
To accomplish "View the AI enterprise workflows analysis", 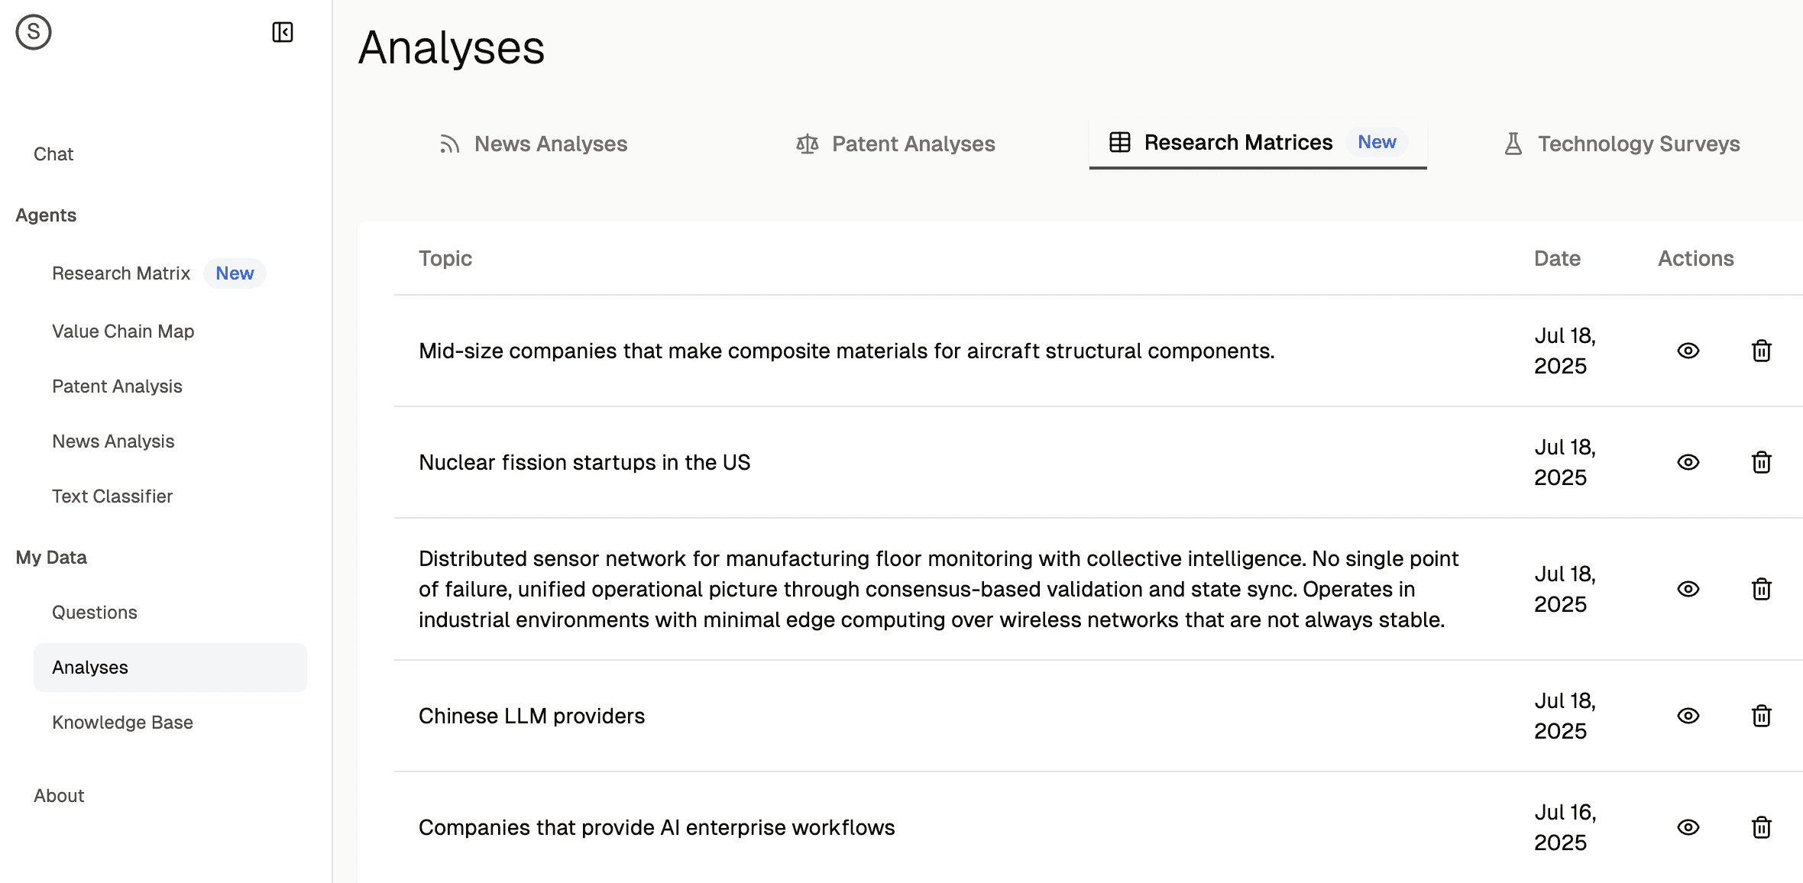I will (1688, 827).
